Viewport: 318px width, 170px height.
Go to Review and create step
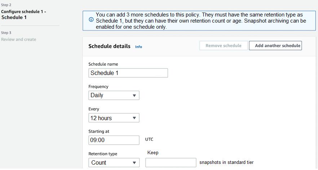pos(19,39)
